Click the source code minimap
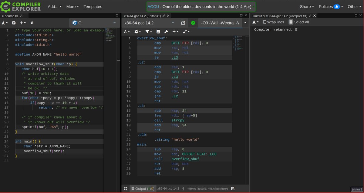 [x=110, y=35]
